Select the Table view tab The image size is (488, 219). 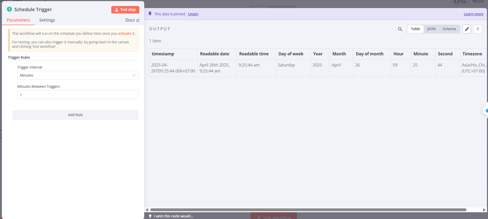click(415, 29)
